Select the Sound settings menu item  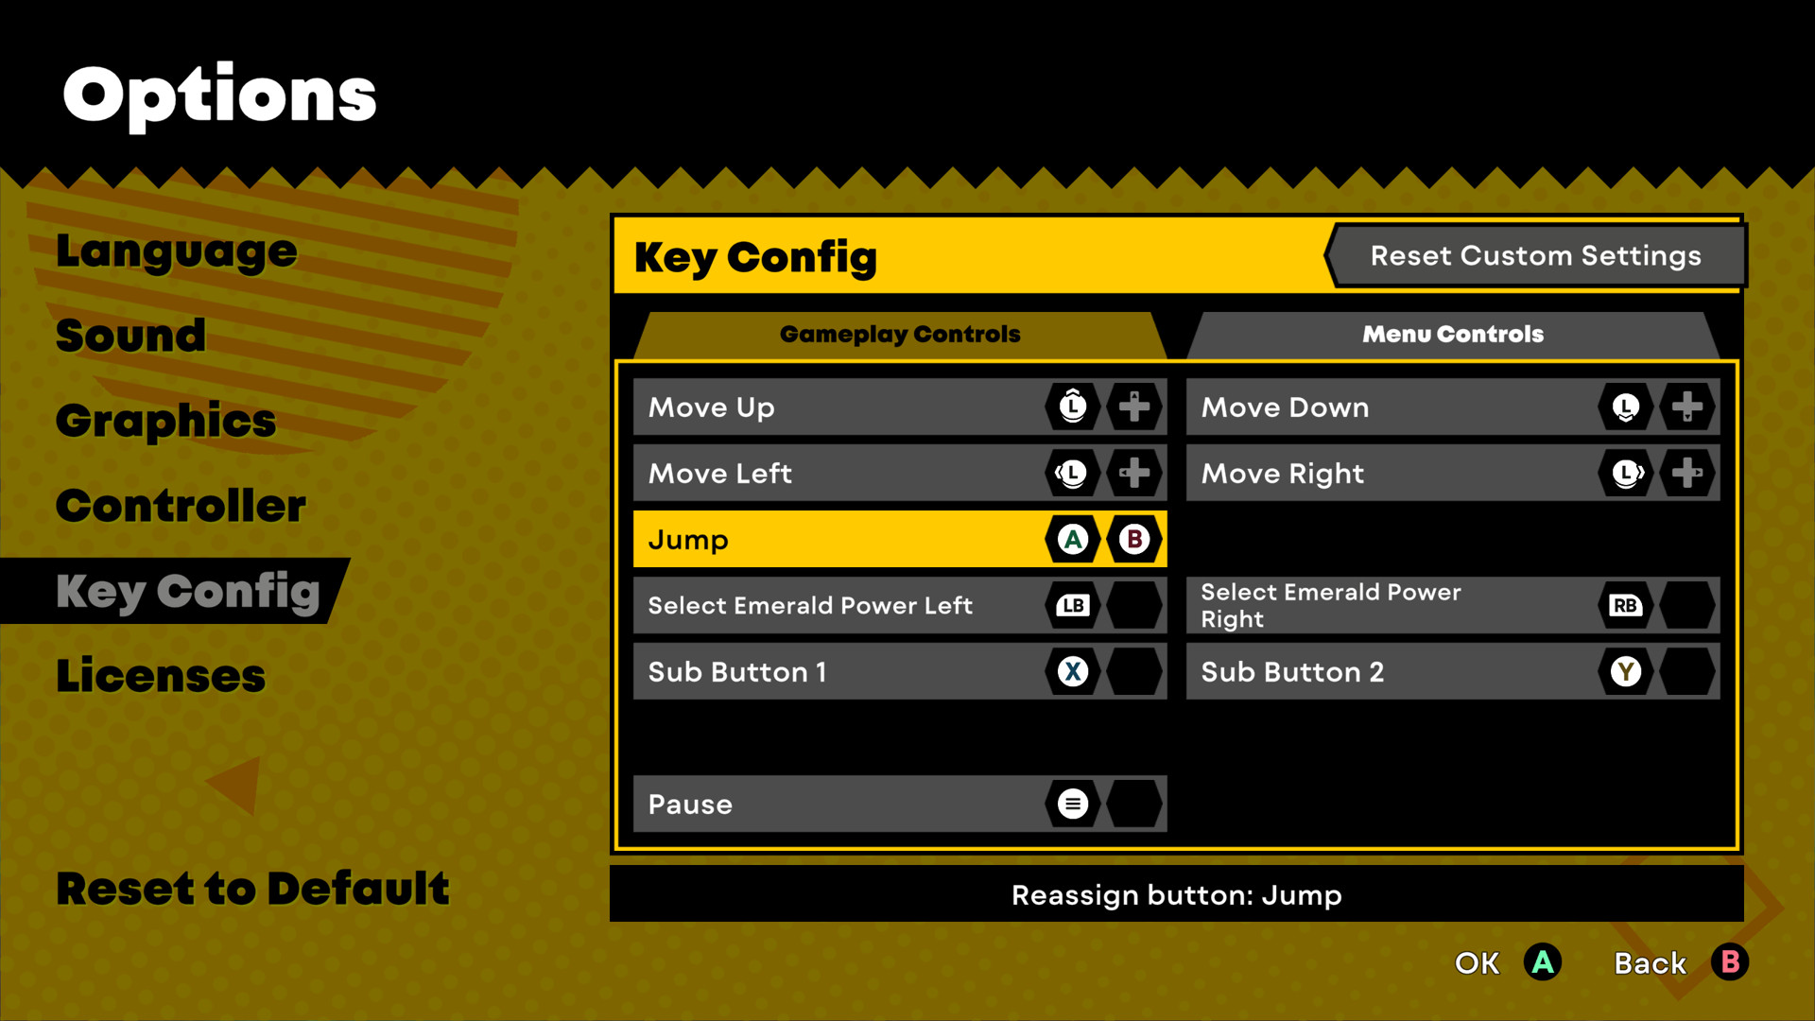point(129,333)
